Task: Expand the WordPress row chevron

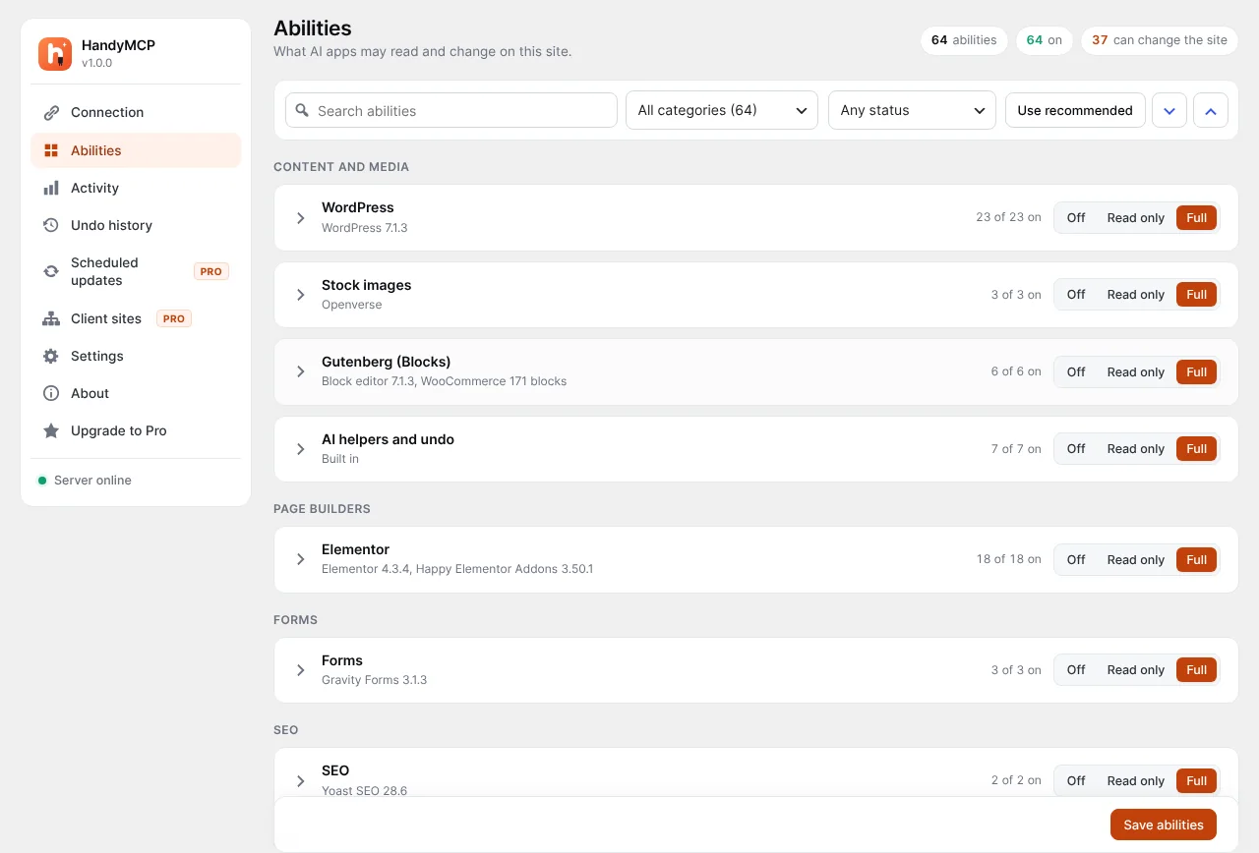Action: click(301, 218)
